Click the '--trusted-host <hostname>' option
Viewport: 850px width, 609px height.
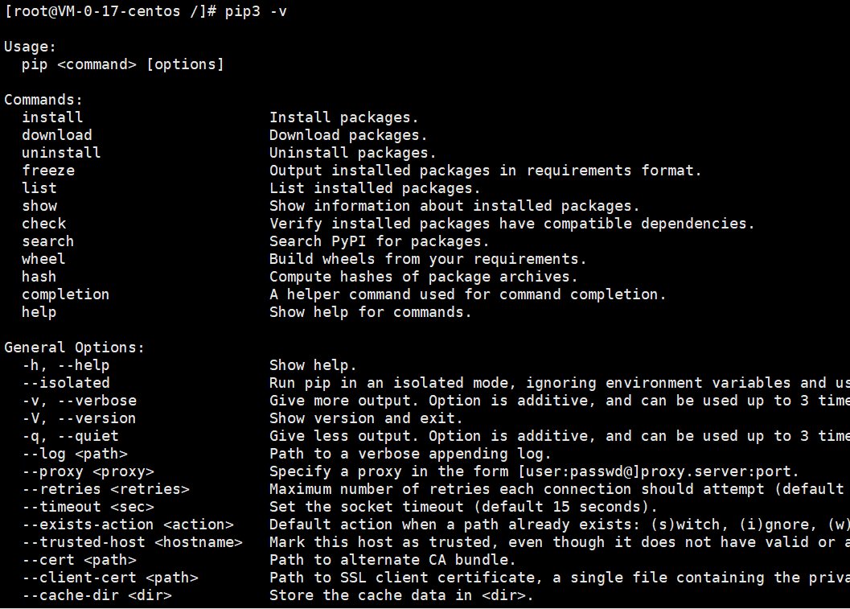pos(133,542)
